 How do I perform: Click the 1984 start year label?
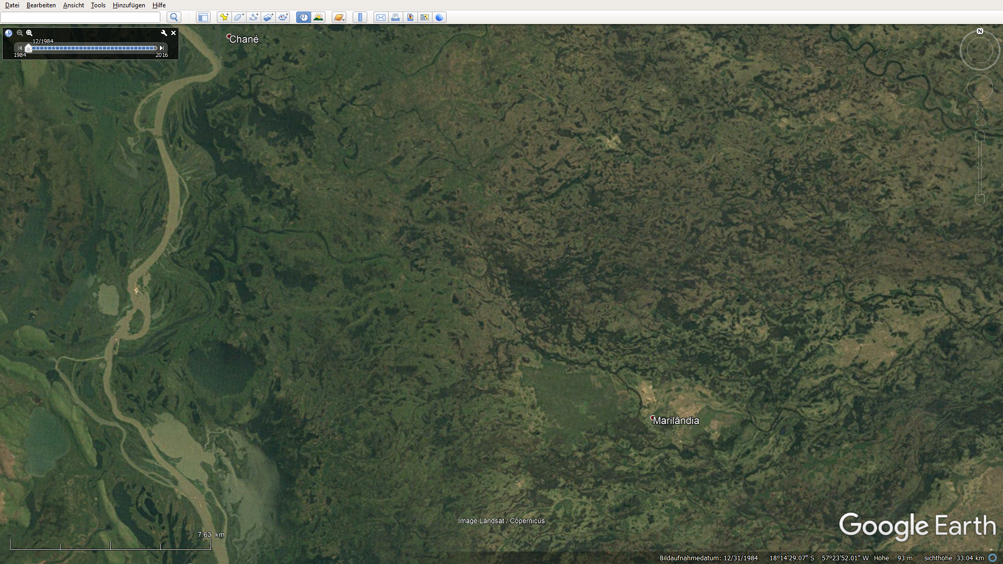[x=20, y=55]
